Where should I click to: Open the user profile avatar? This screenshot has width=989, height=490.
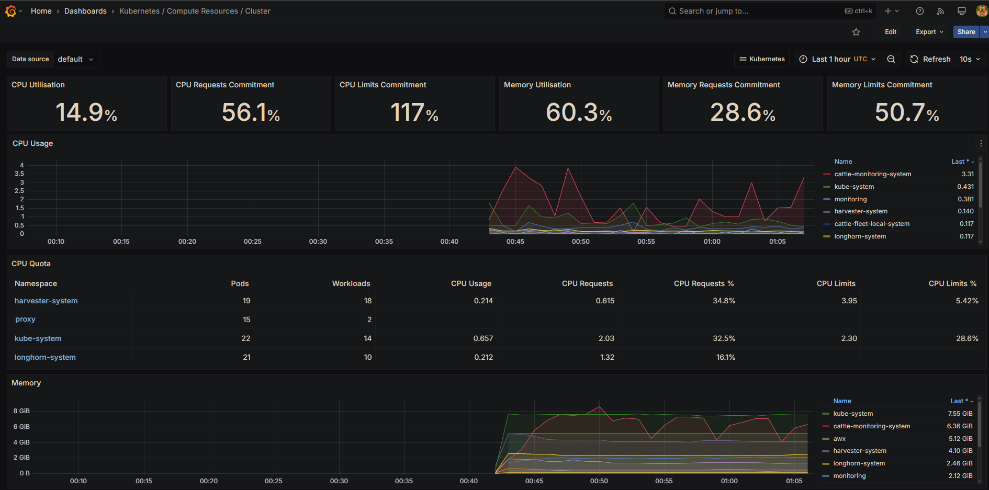pos(982,11)
